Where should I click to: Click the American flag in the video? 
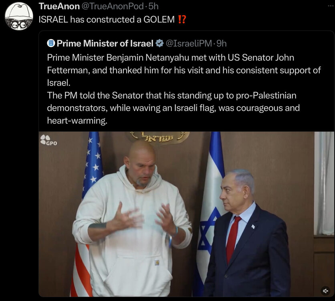tap(87, 214)
